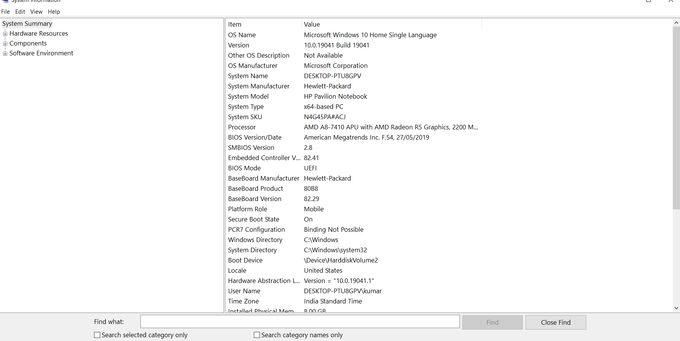The image size is (680, 341).
Task: Select the User Name row
Action: tap(354, 291)
